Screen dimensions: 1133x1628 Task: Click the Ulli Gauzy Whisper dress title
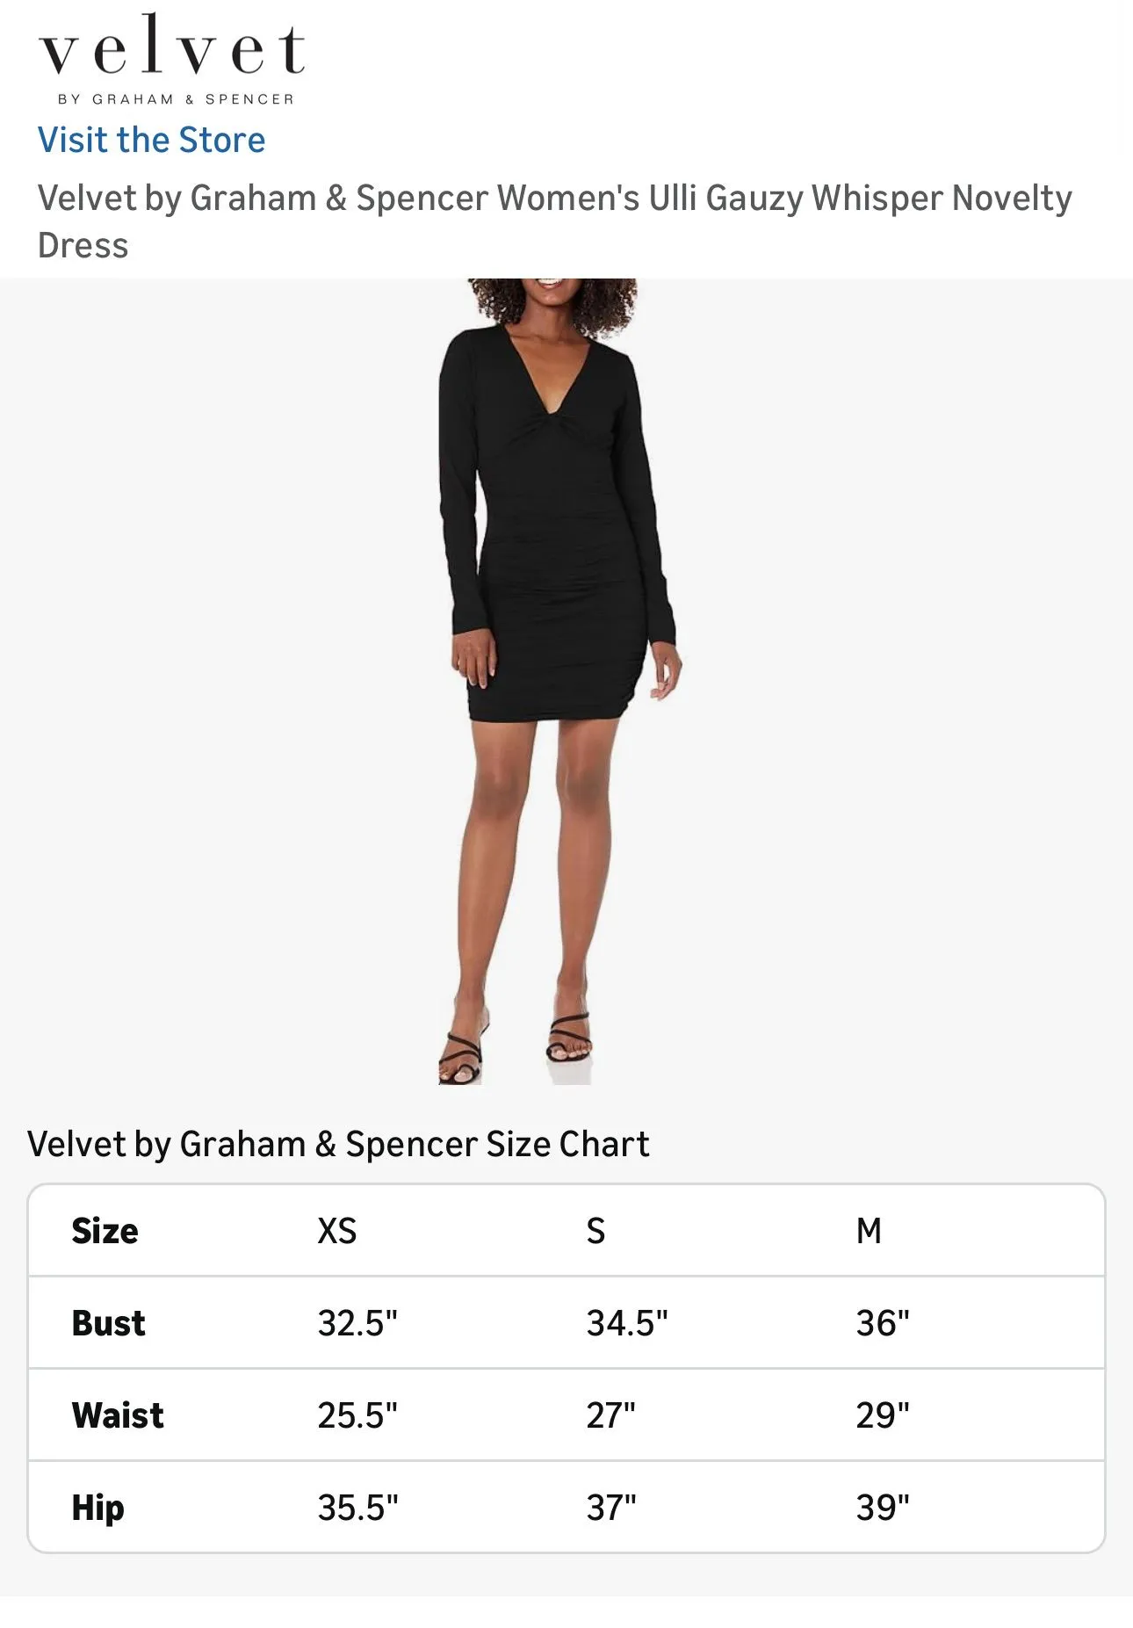[554, 221]
